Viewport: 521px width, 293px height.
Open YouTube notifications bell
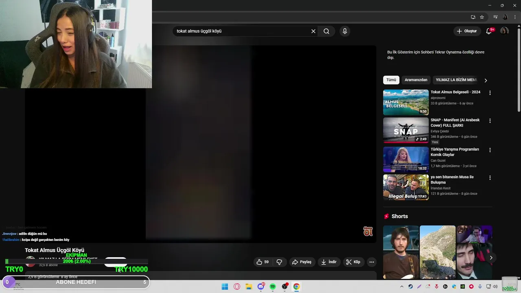point(489,31)
